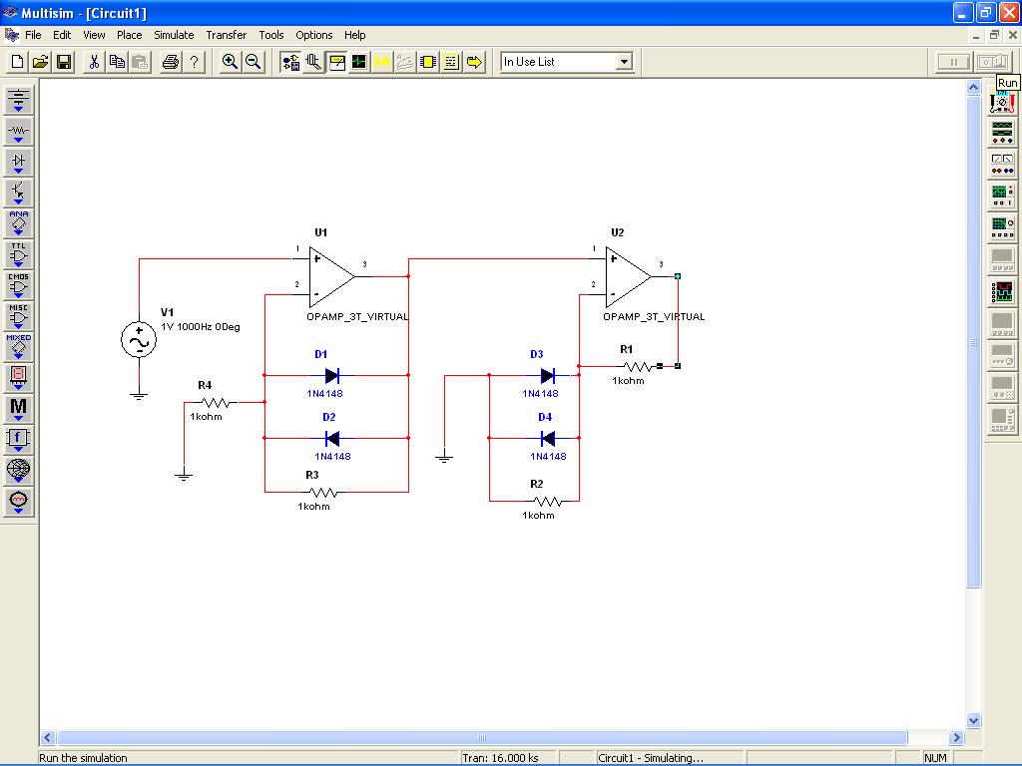Select the Oscilloscope instrument

[1002, 195]
